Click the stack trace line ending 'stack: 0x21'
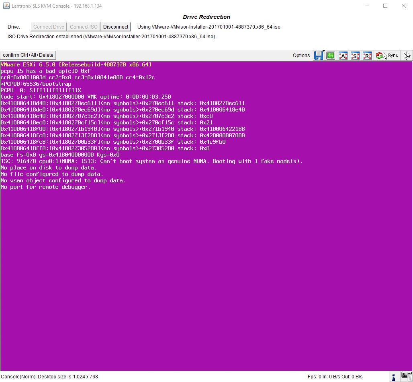The width and height of the screenshot is (413, 382). (x=106, y=122)
